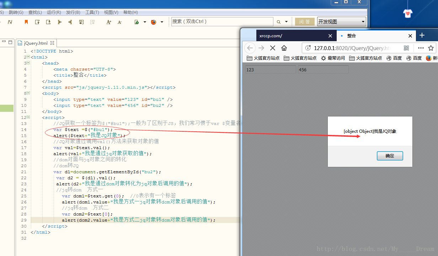Open the page actions three-dot menu
This screenshot has height=256, width=438.
(421, 48)
